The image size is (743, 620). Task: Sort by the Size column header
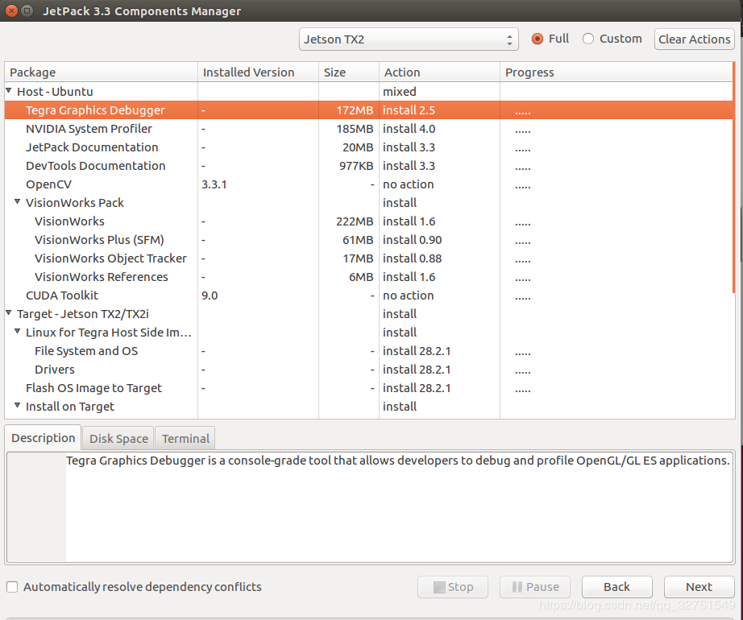[349, 72]
